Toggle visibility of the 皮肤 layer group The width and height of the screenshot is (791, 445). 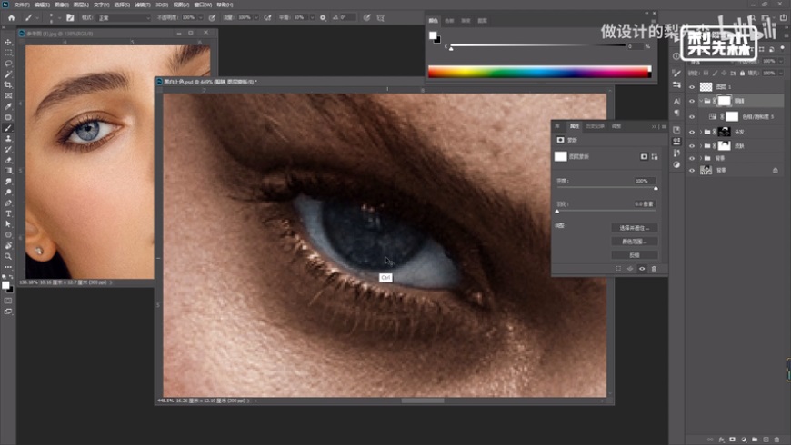click(x=692, y=145)
